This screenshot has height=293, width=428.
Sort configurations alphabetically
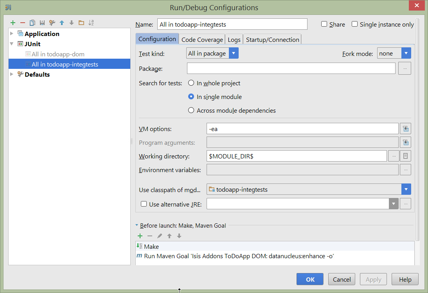click(x=91, y=23)
